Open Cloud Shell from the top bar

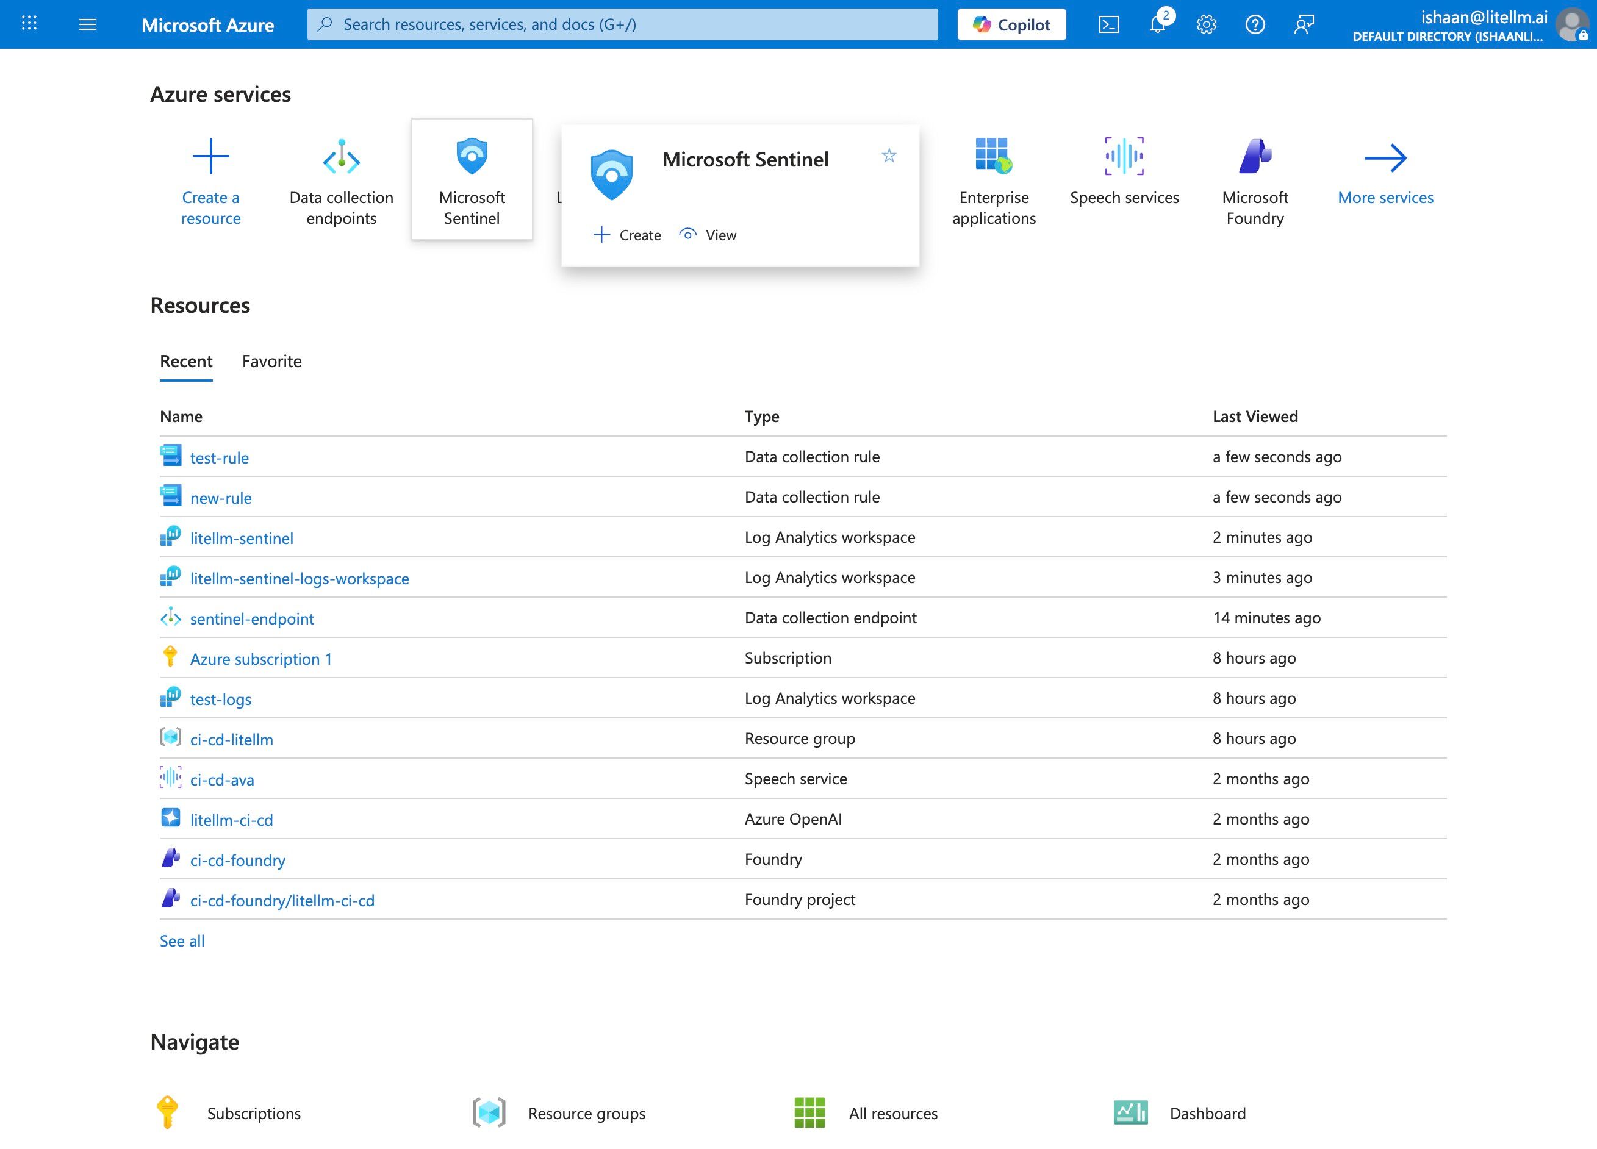pyautogui.click(x=1108, y=24)
